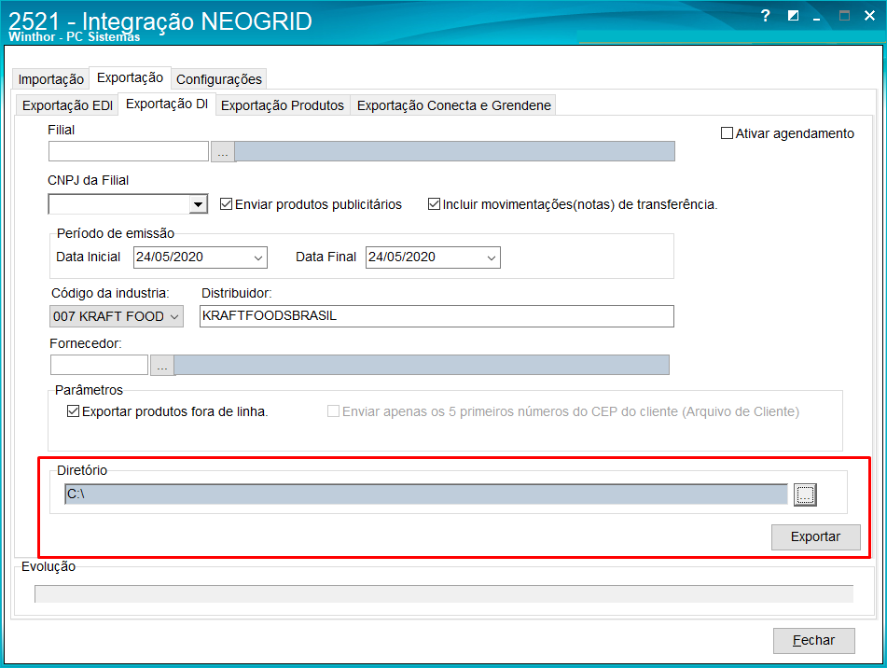887x668 pixels.
Task: Focus the Fornecedor code input
Action: tap(99, 365)
